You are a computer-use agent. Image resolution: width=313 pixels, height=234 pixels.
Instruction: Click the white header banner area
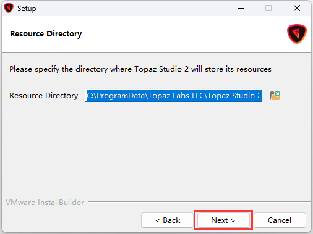(156, 34)
